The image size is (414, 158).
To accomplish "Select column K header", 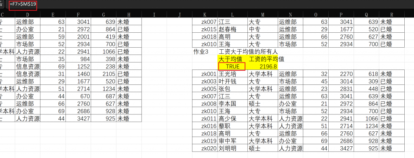I will click(205, 15).
